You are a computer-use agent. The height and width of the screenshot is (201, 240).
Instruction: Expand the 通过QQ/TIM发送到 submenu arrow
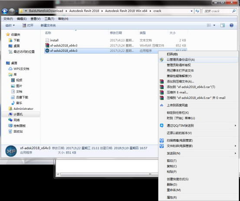(x=235, y=125)
